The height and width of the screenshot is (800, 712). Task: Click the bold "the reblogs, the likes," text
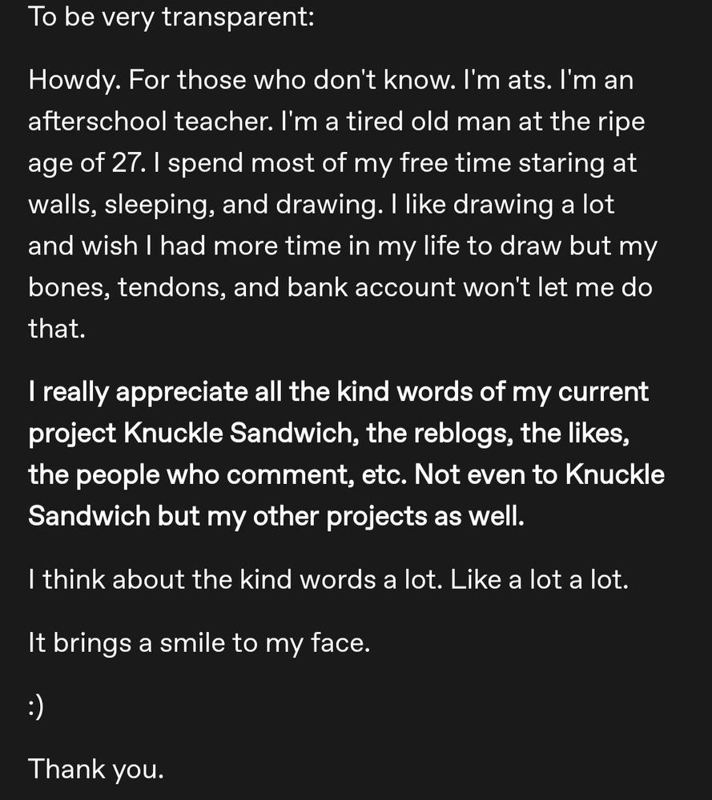click(498, 434)
